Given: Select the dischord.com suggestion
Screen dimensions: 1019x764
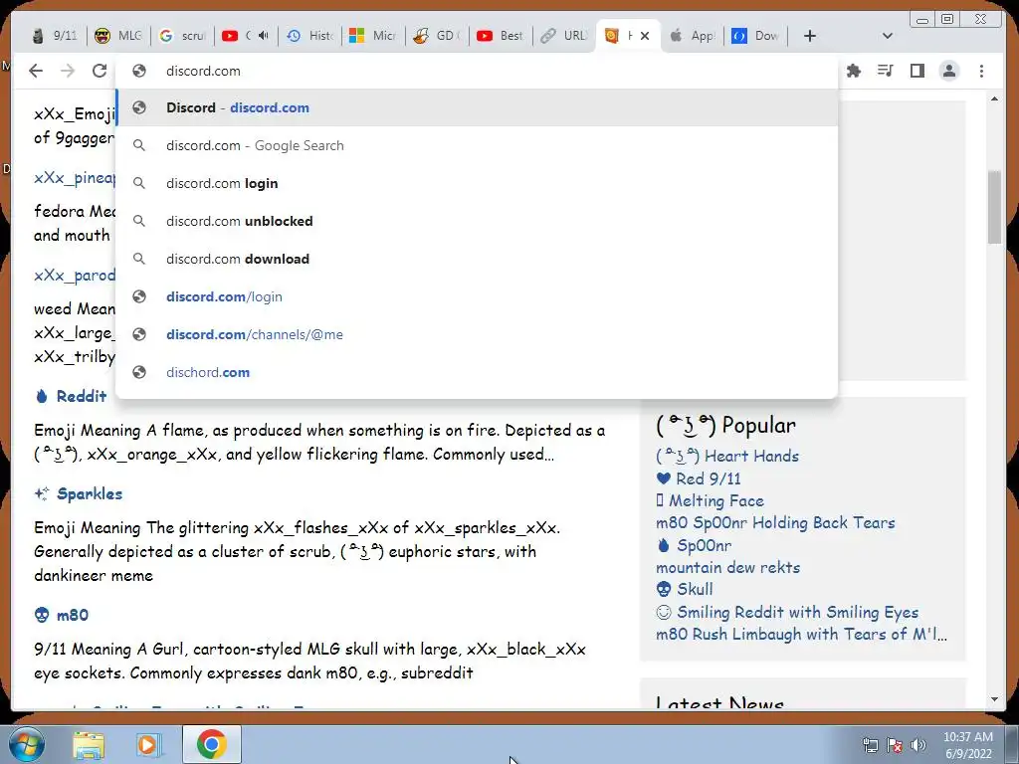Looking at the screenshot, I should [x=477, y=372].
